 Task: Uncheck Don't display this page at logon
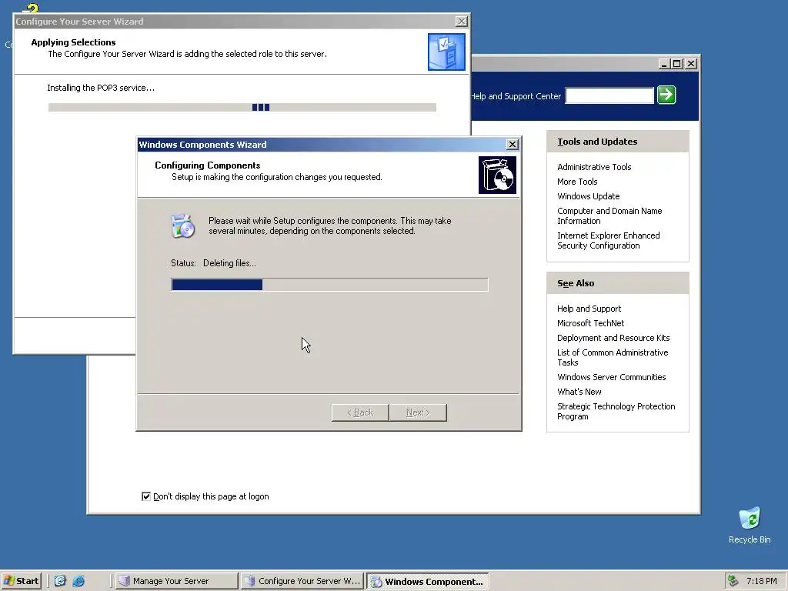coord(146,496)
